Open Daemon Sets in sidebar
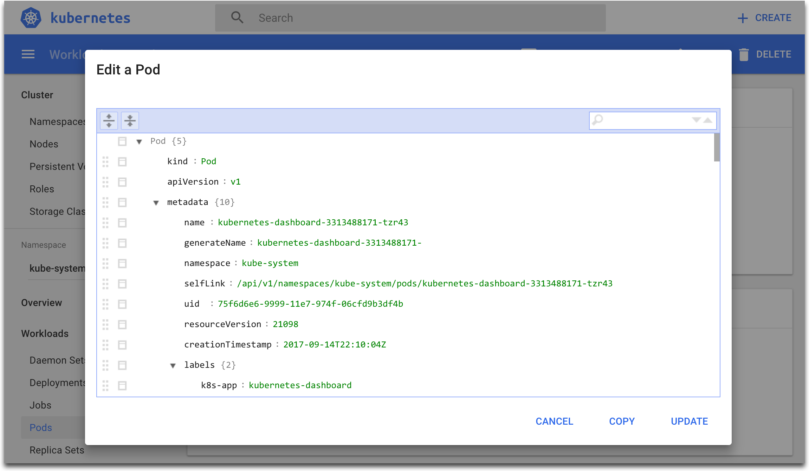The image size is (809, 471). 58,360
